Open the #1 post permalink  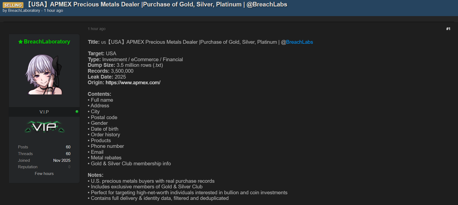(448, 29)
